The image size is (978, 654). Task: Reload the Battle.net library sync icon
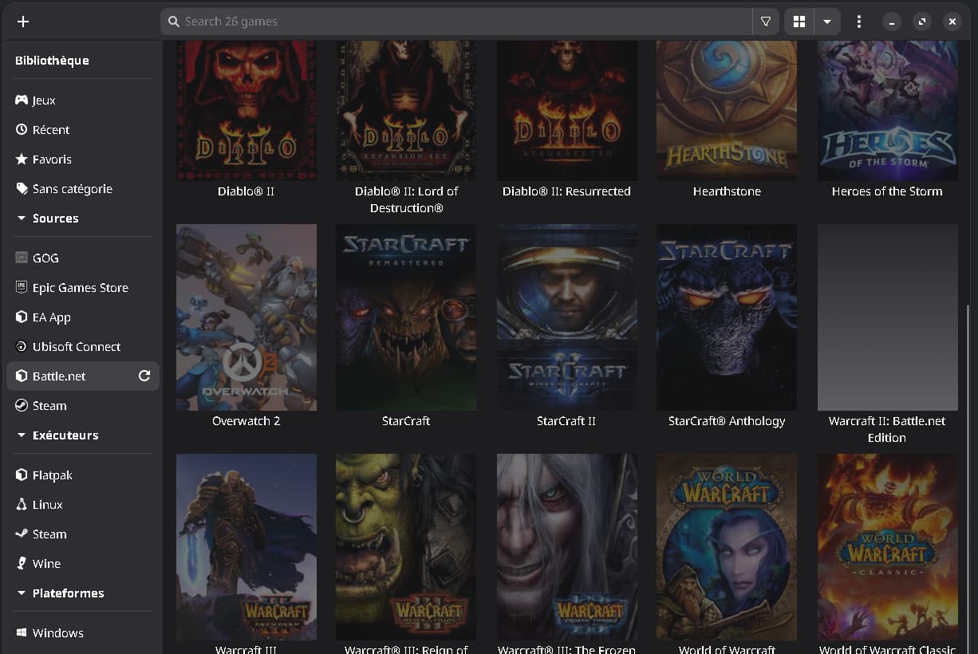(144, 376)
